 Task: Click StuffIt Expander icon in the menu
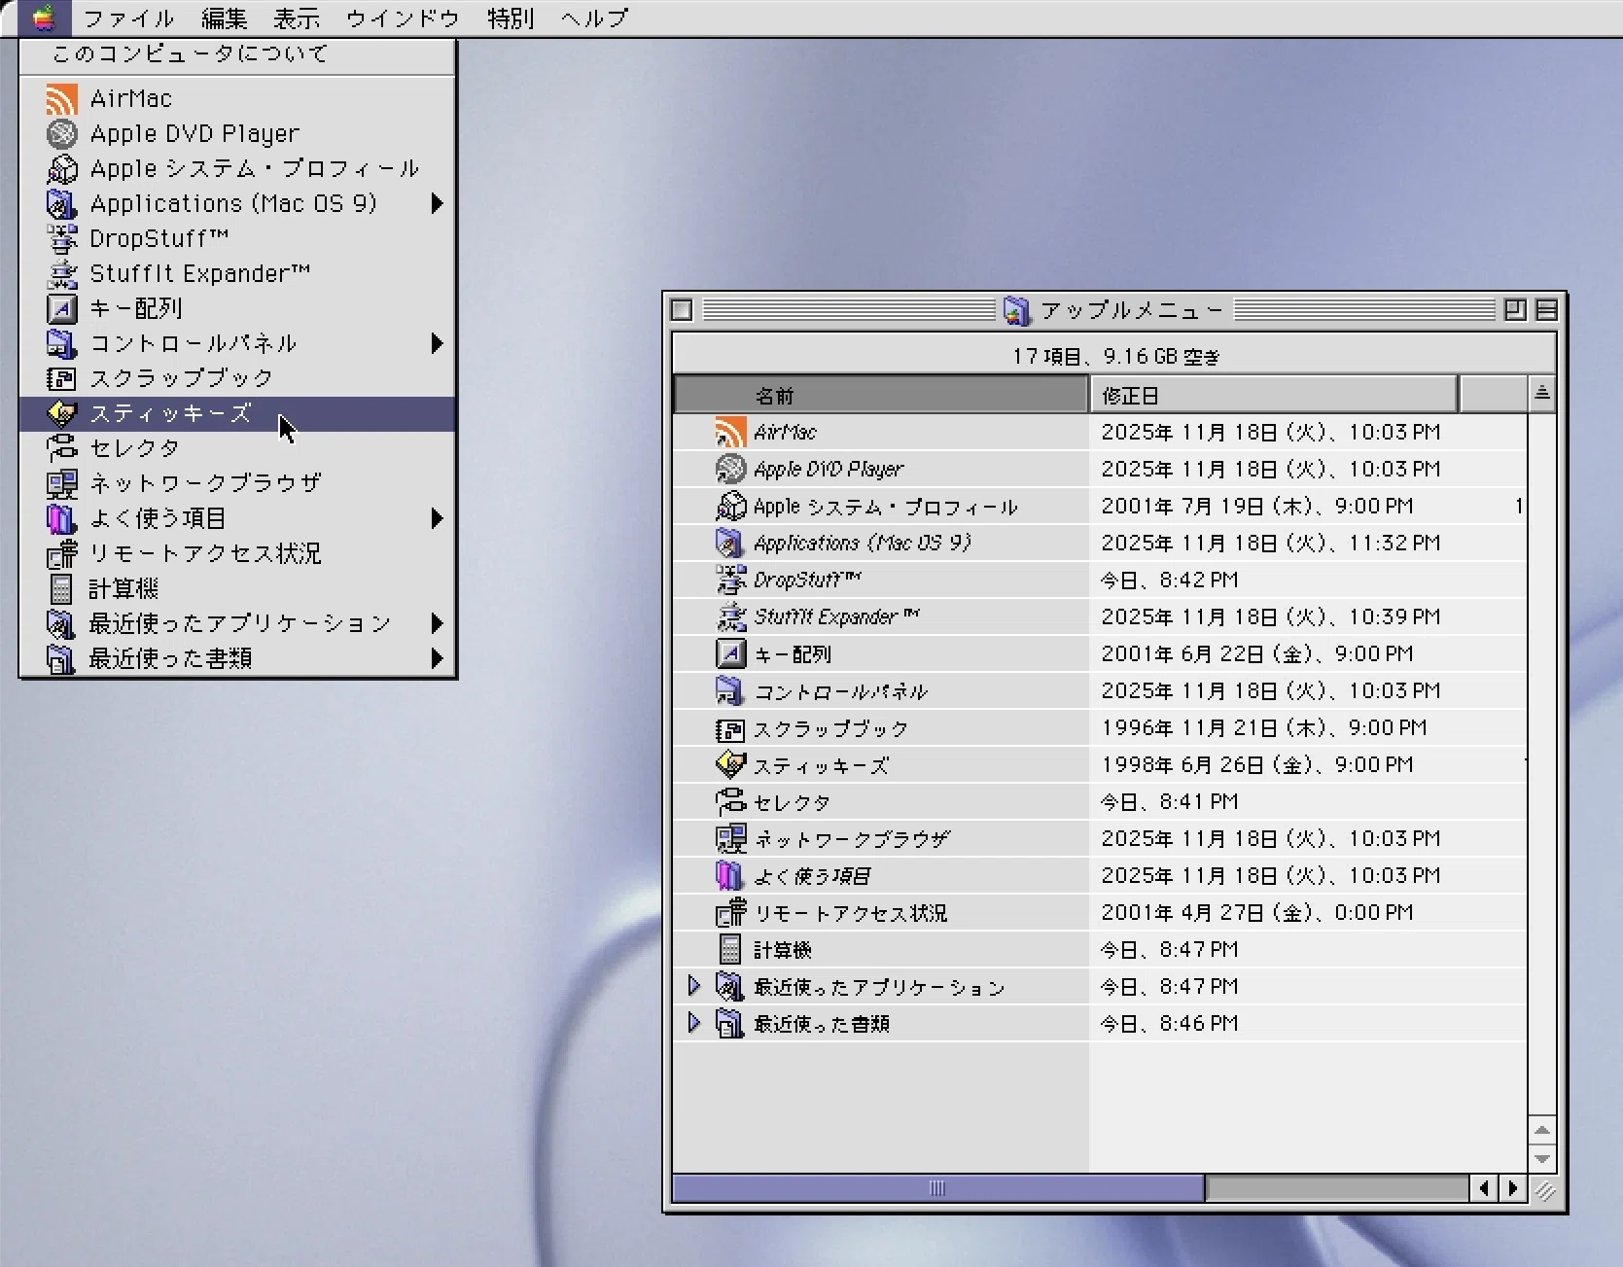point(61,274)
